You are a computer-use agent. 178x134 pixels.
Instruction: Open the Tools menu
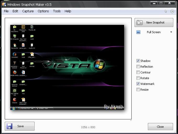57,11
